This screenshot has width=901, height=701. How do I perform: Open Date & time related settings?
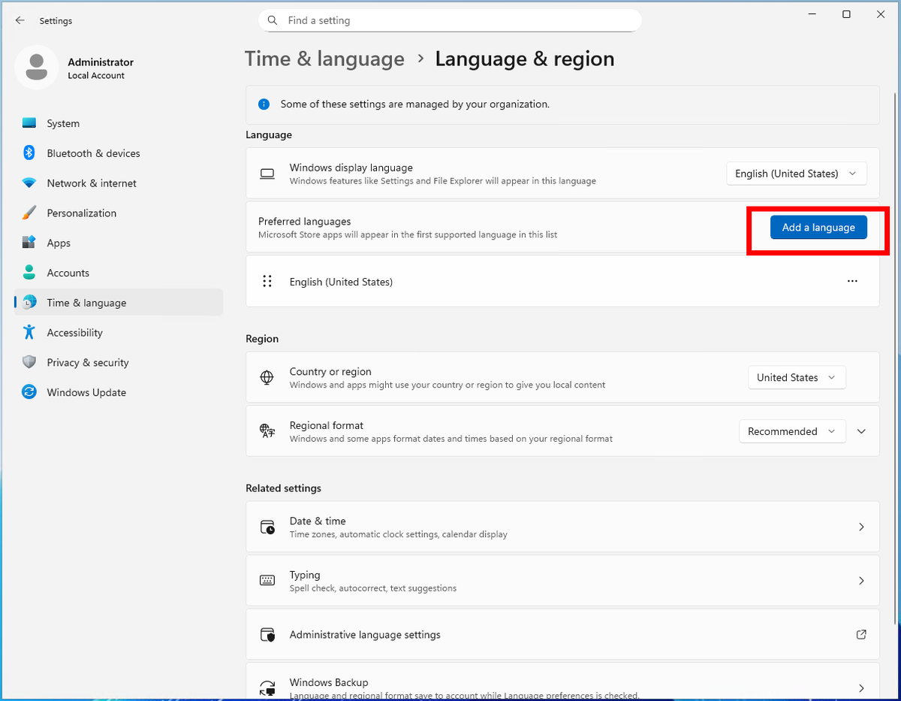(562, 527)
